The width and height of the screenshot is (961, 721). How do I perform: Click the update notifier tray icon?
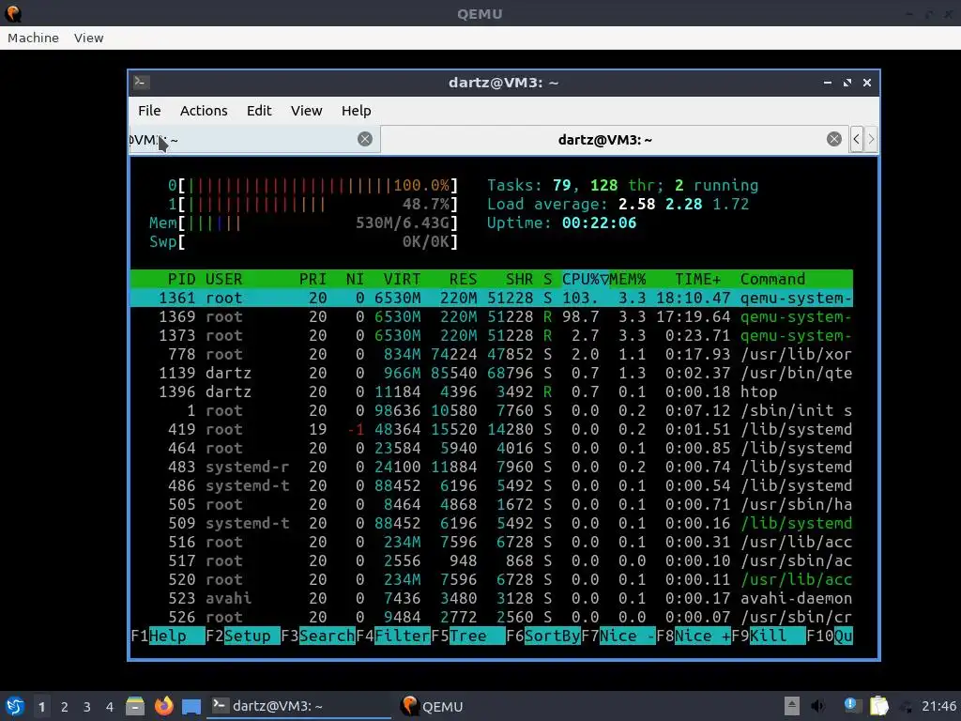pyautogui.click(x=851, y=706)
